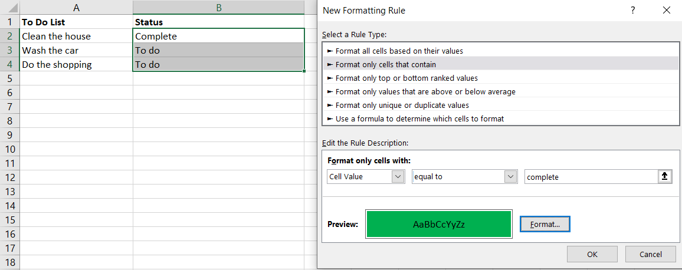
Task: Select row 3 header
Action: pos(9,50)
